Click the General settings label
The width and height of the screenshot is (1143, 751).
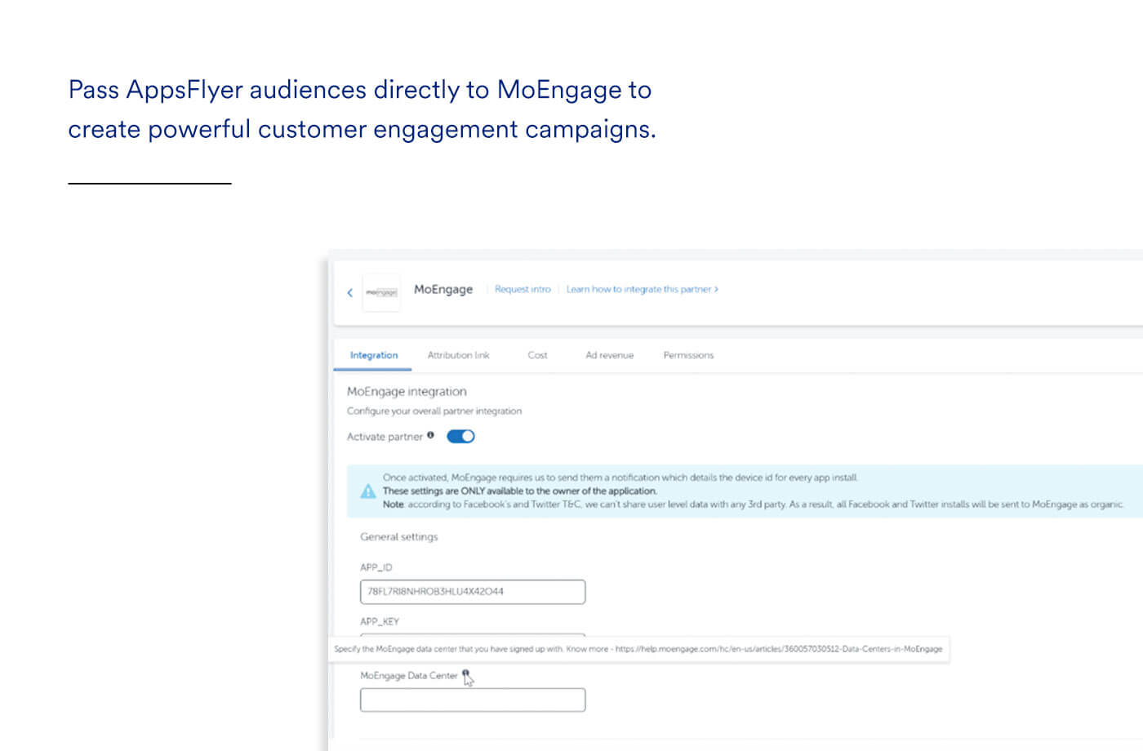tap(399, 536)
